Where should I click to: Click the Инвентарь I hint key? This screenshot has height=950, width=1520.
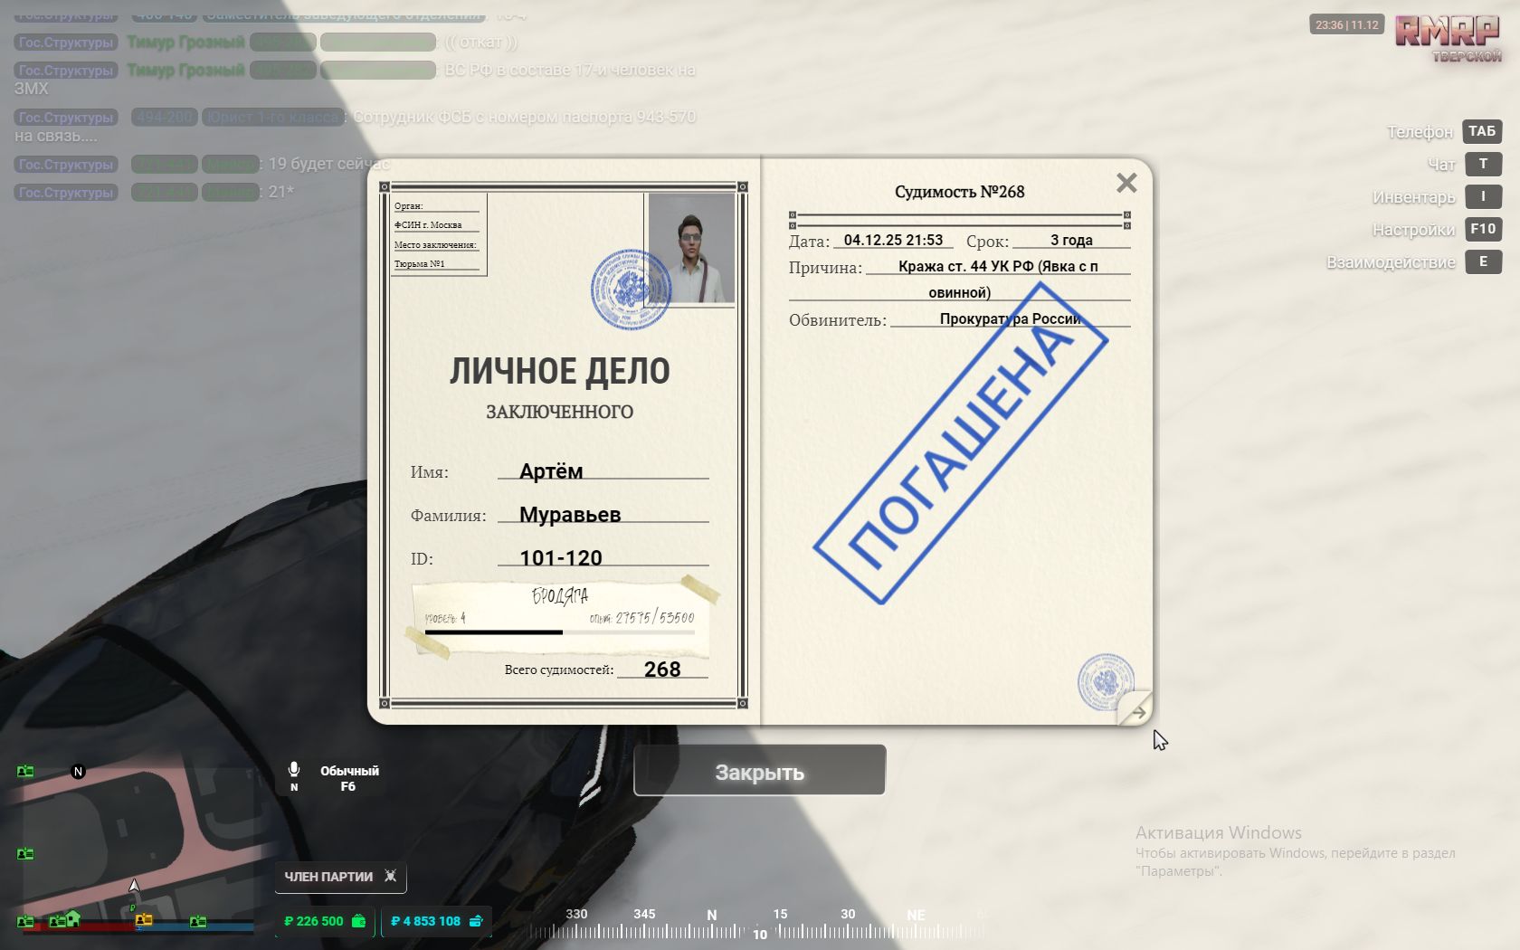point(1482,196)
